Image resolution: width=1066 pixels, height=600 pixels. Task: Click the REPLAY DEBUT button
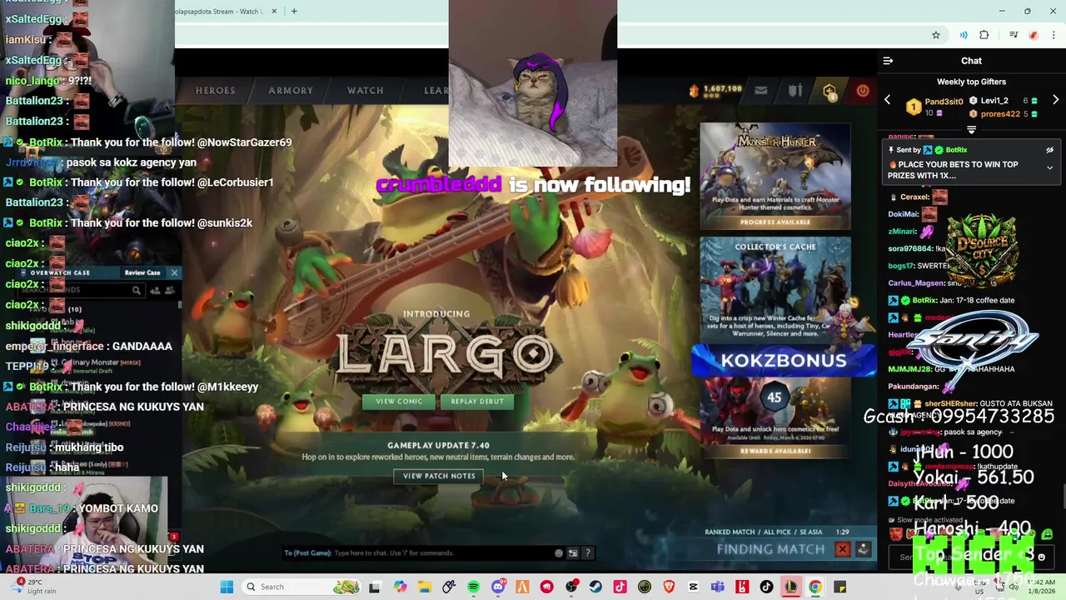(x=477, y=402)
